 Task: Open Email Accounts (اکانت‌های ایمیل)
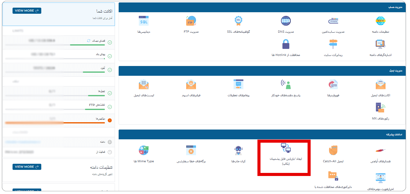point(380,85)
